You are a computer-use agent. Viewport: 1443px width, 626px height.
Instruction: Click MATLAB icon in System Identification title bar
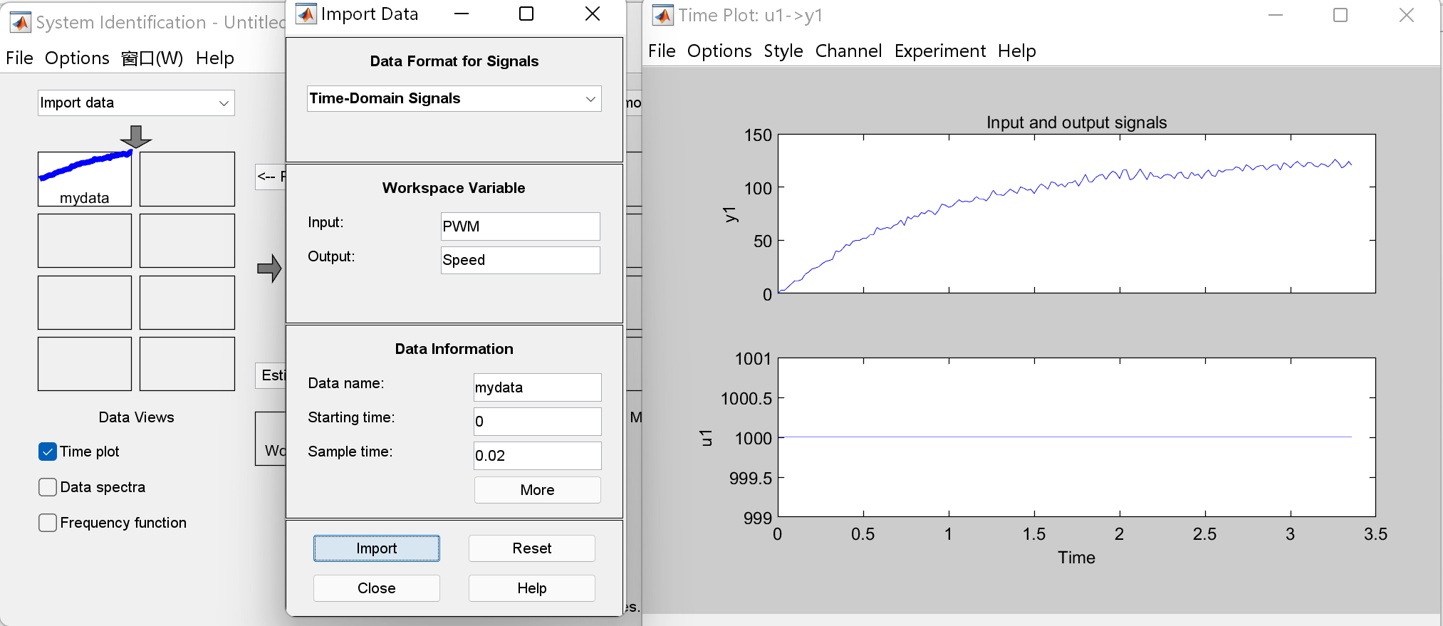click(x=21, y=23)
